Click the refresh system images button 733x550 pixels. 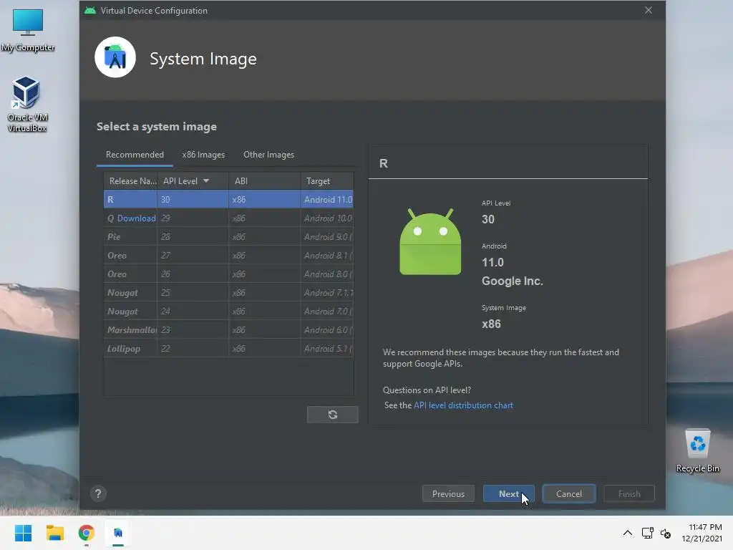332,415
